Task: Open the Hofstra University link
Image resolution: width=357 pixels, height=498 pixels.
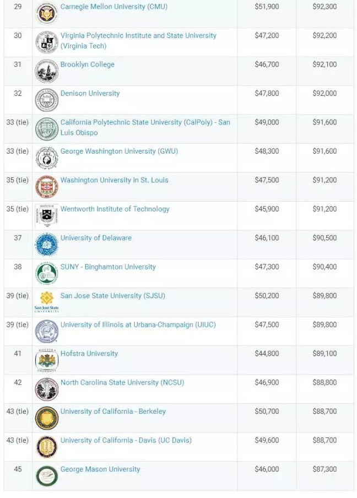Action: point(89,354)
